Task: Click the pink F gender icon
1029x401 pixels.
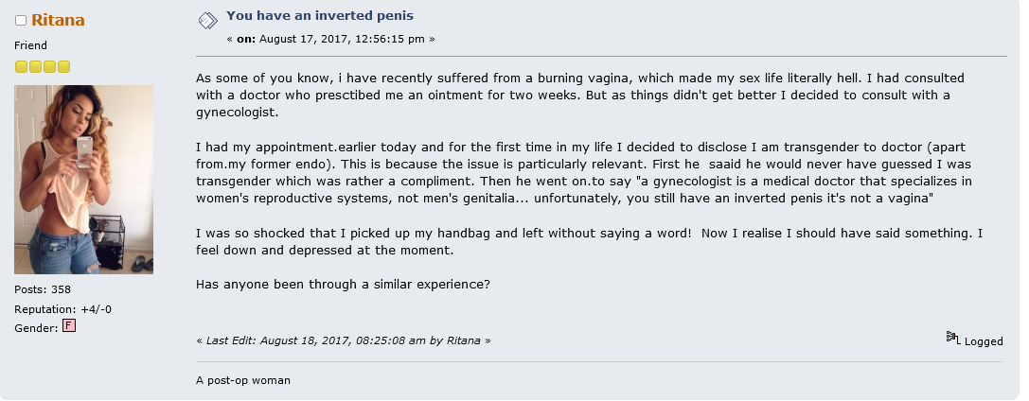Action: tap(69, 325)
